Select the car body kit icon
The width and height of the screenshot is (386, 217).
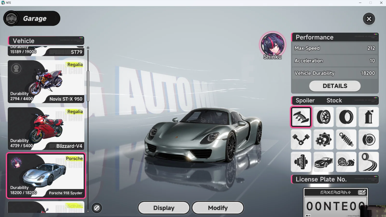tap(323, 162)
